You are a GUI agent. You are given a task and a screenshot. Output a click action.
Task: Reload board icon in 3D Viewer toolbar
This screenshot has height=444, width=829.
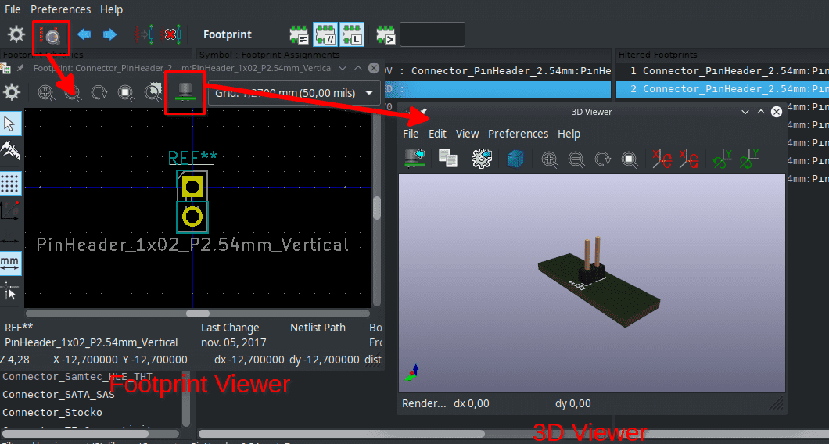coord(414,159)
